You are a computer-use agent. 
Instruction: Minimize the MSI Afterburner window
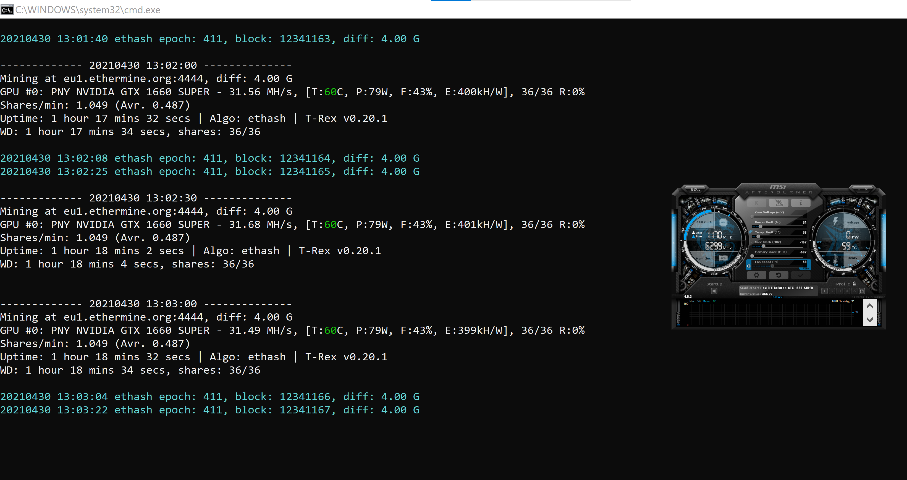tap(859, 190)
